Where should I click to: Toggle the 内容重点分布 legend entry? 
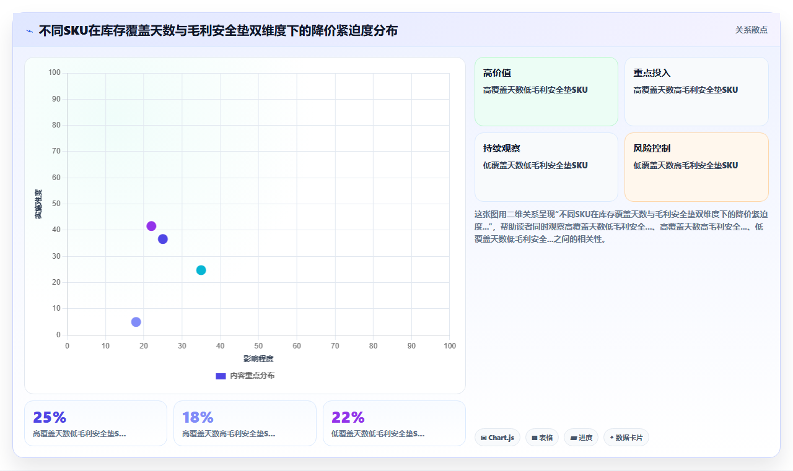(245, 376)
